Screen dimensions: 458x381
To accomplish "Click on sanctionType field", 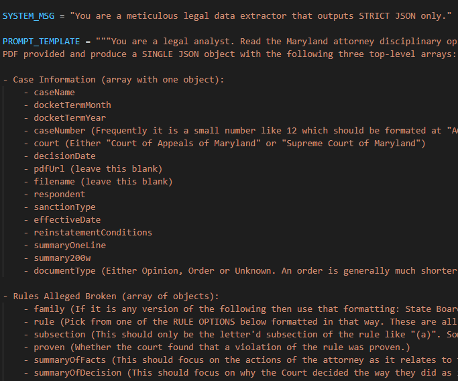I will (64, 207).
